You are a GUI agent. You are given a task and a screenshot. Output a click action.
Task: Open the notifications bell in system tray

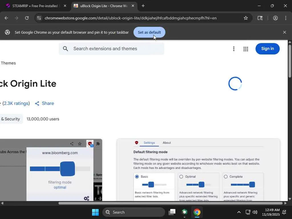284,212
